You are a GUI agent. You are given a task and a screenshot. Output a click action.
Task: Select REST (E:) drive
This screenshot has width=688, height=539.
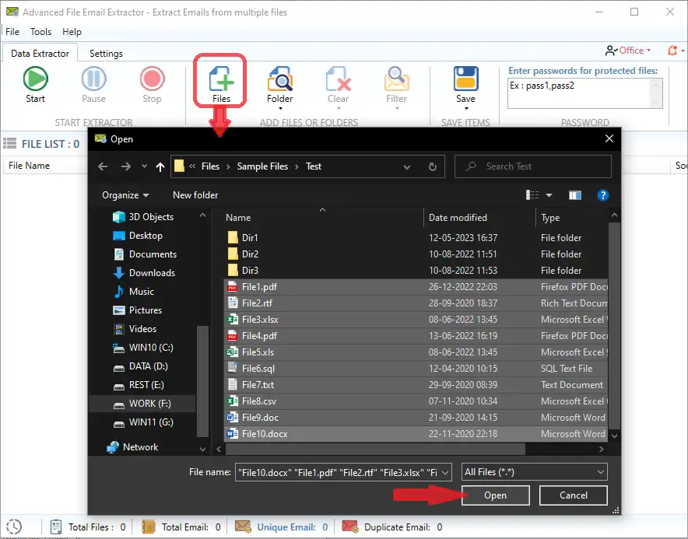point(139,385)
